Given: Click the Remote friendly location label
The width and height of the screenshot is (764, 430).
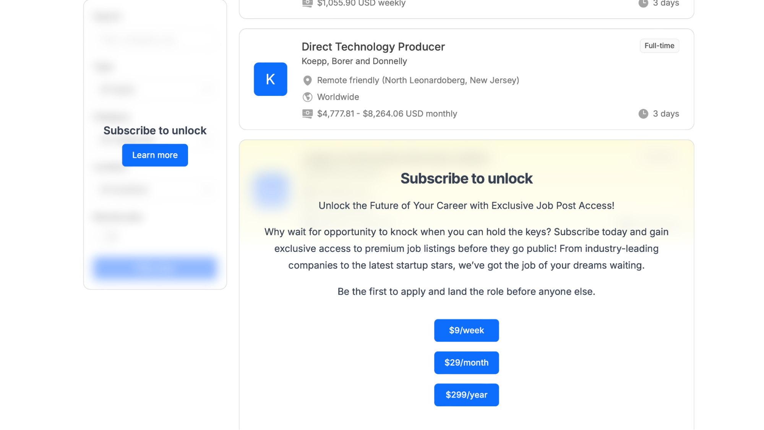Looking at the screenshot, I should point(418,80).
